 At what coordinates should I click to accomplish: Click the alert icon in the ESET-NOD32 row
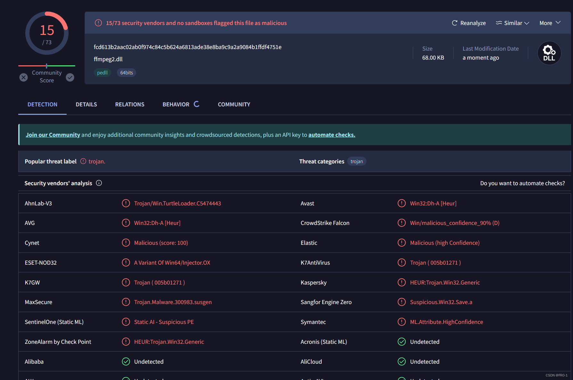(126, 262)
